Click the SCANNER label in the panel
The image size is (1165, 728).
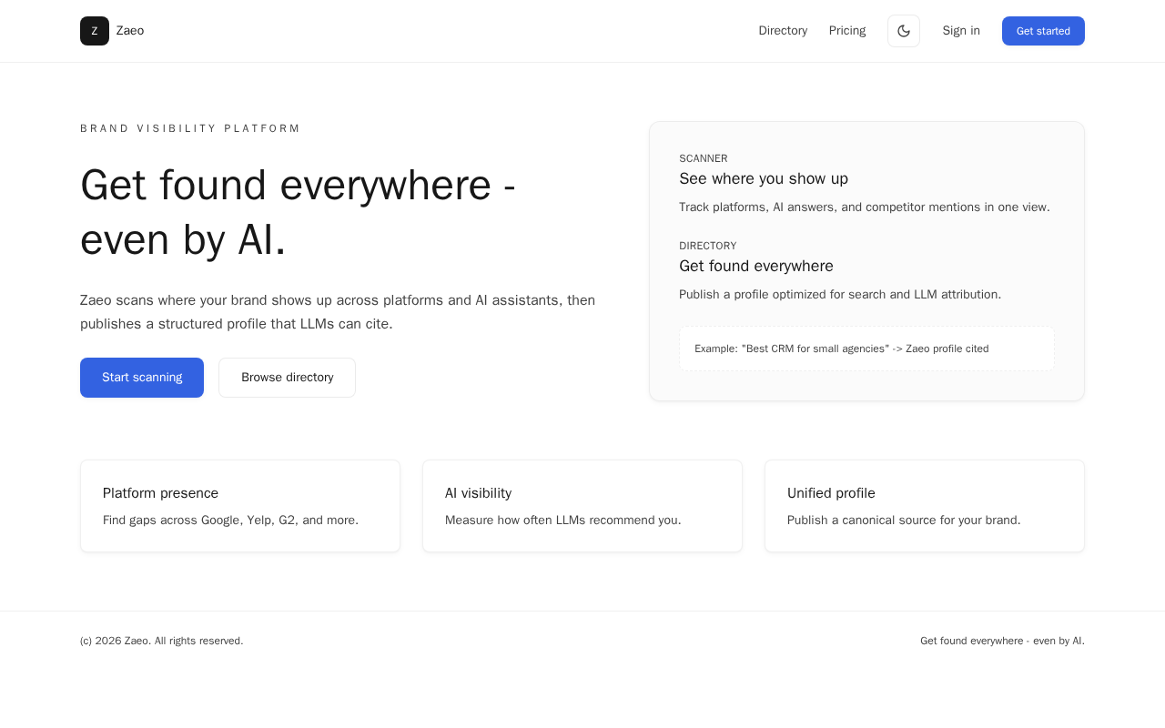(x=704, y=158)
